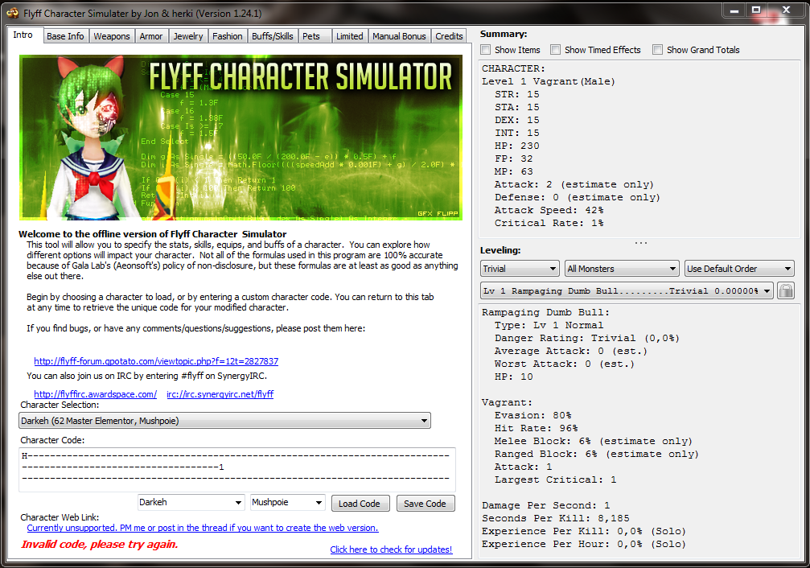The width and height of the screenshot is (810, 568).
Task: Maximize the Flyff simulator window
Action: [756, 10]
